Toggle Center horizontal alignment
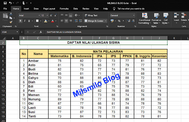This screenshot has height=122, width=189. pyautogui.click(x=66, y=21)
